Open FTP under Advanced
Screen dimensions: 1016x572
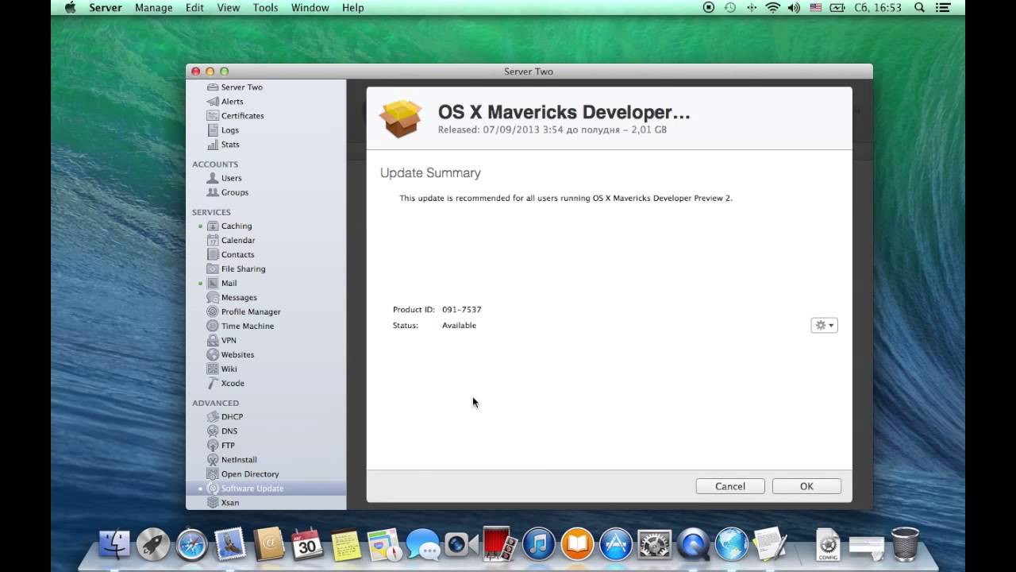coord(221,445)
